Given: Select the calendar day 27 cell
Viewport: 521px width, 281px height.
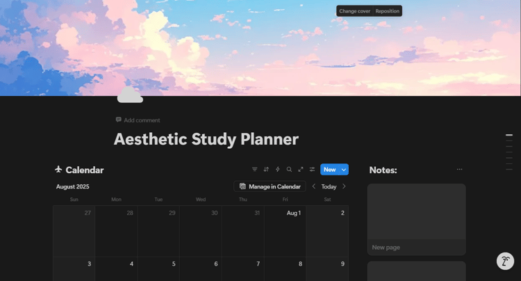Looking at the screenshot, I should click(74, 231).
